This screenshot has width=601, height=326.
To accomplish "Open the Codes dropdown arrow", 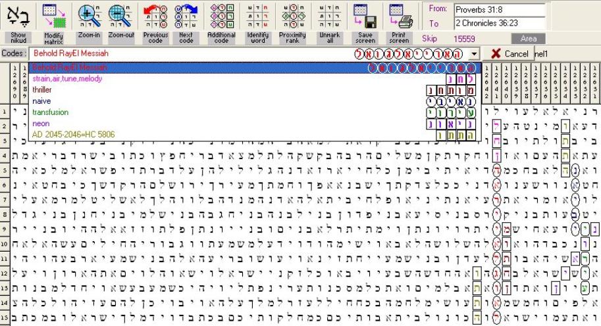I will pyautogui.click(x=474, y=54).
